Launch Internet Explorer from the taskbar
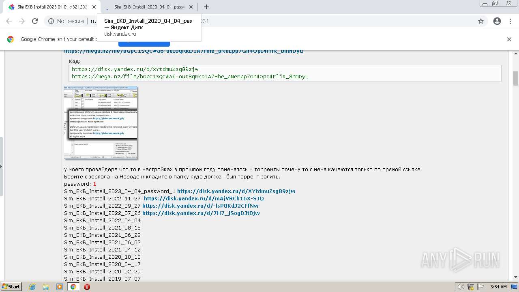Screen dimensions: 519x292 32,287
